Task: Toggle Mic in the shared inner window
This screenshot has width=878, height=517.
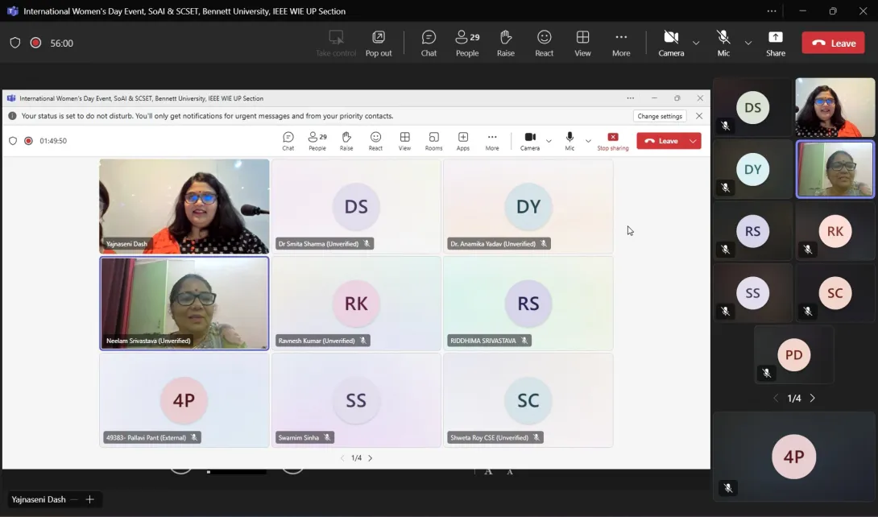Action: pos(569,141)
